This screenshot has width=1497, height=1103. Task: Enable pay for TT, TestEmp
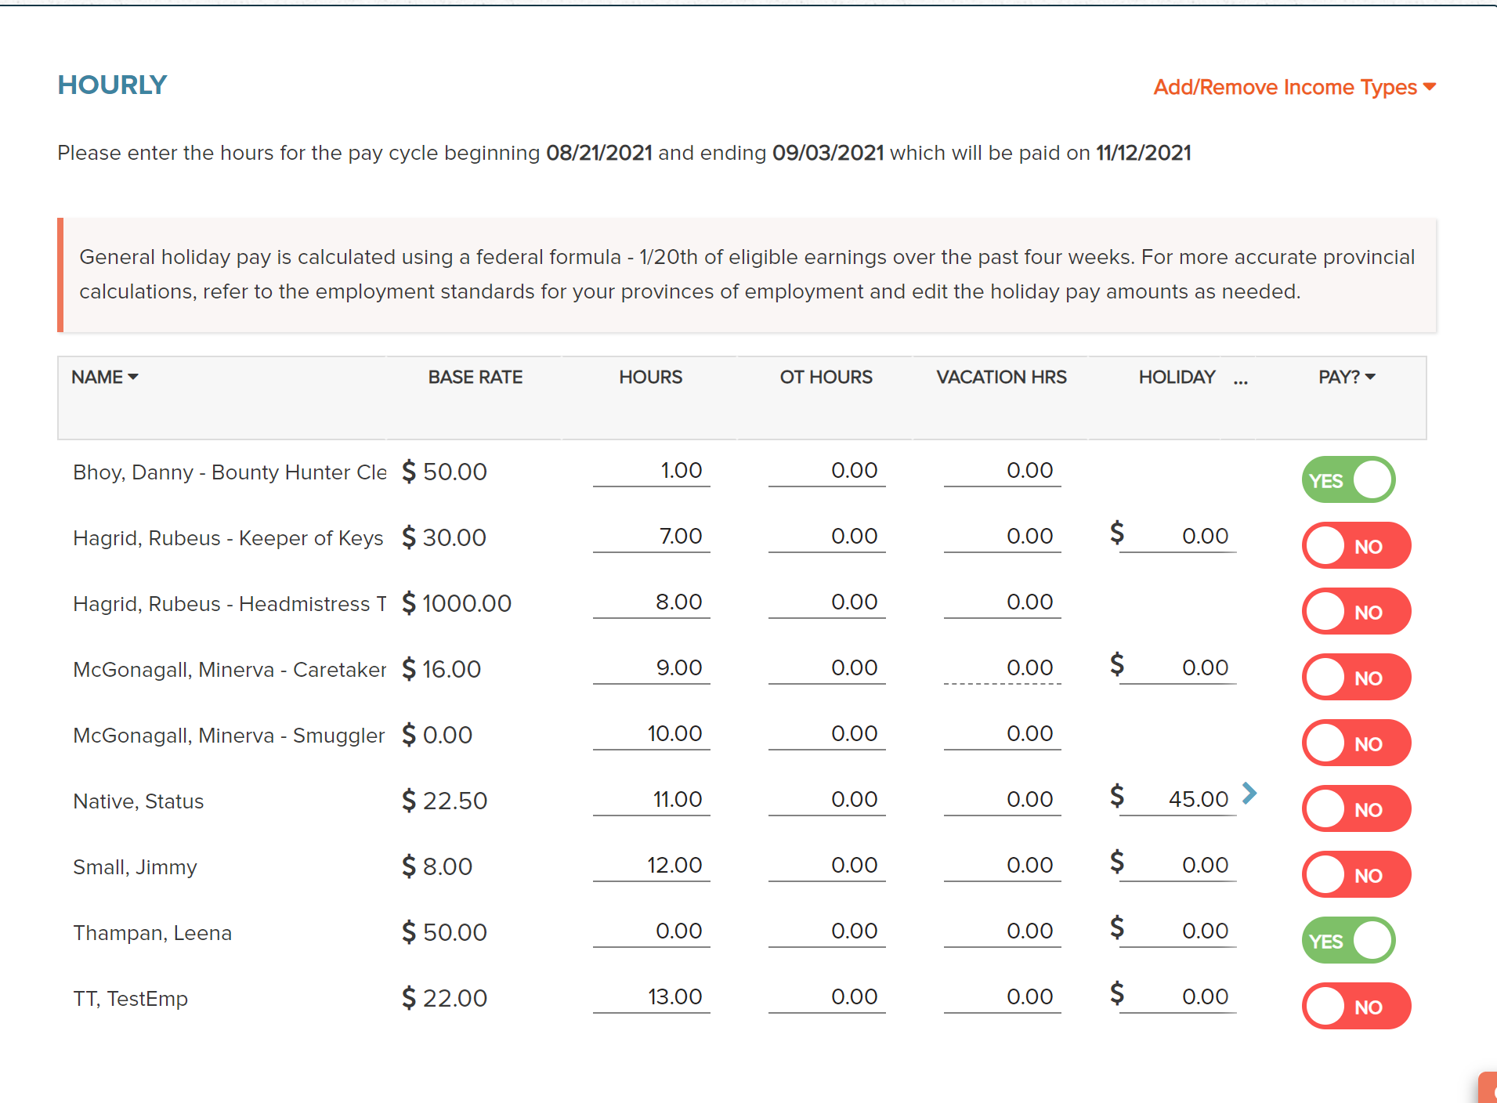click(x=1356, y=1006)
